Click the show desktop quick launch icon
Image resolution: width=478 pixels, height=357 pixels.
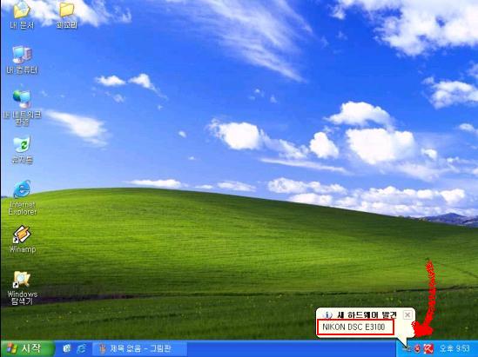coord(67,348)
